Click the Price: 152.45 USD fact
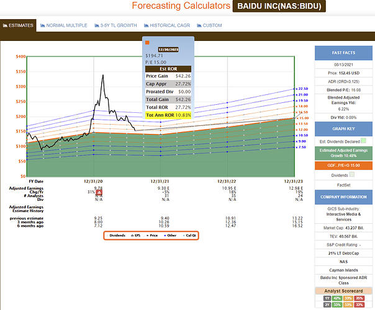This screenshot has width=375, height=310. [343, 73]
